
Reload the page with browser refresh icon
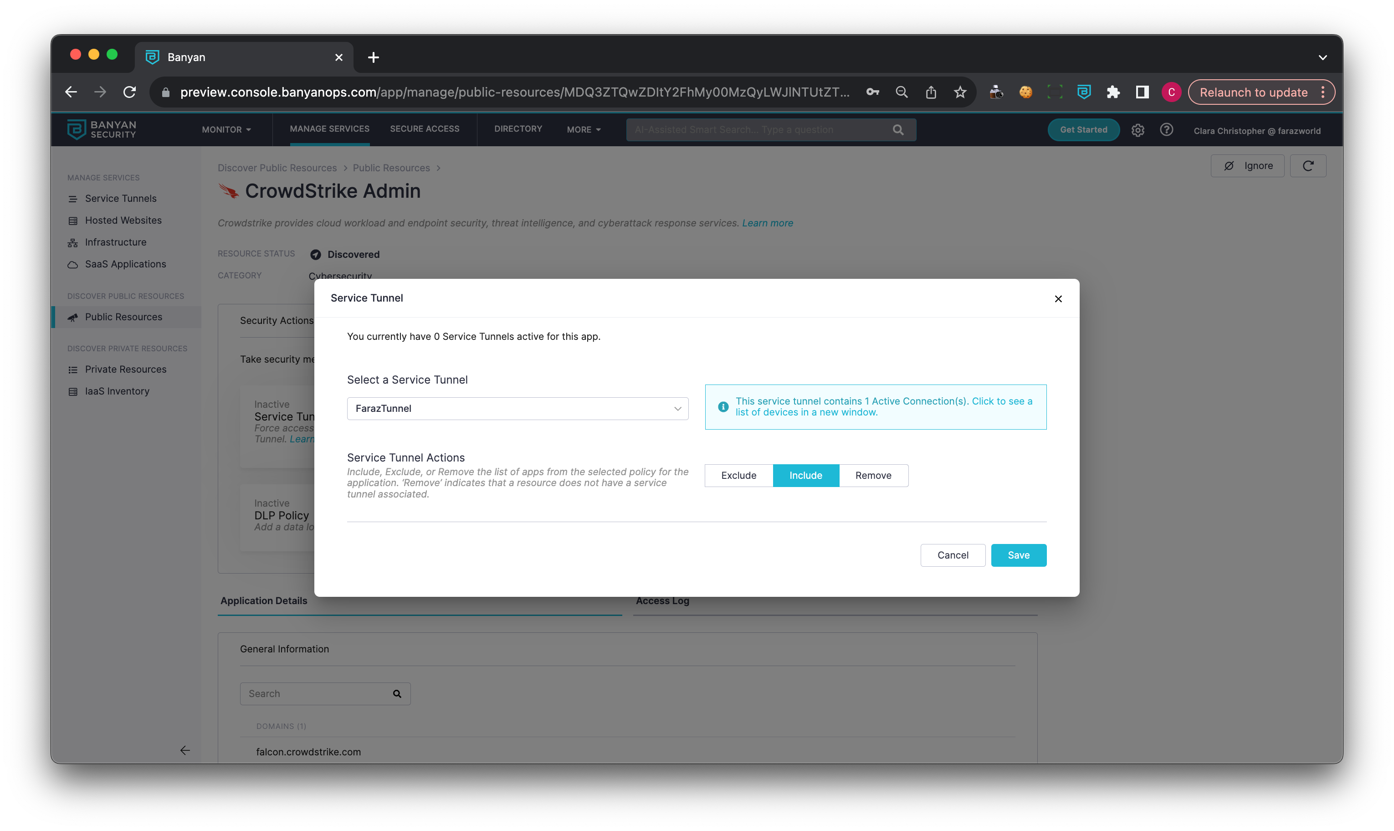(x=129, y=92)
